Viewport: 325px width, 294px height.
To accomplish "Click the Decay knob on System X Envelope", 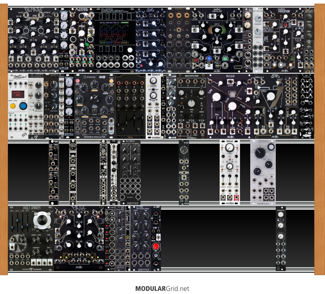I will click(x=69, y=92).
